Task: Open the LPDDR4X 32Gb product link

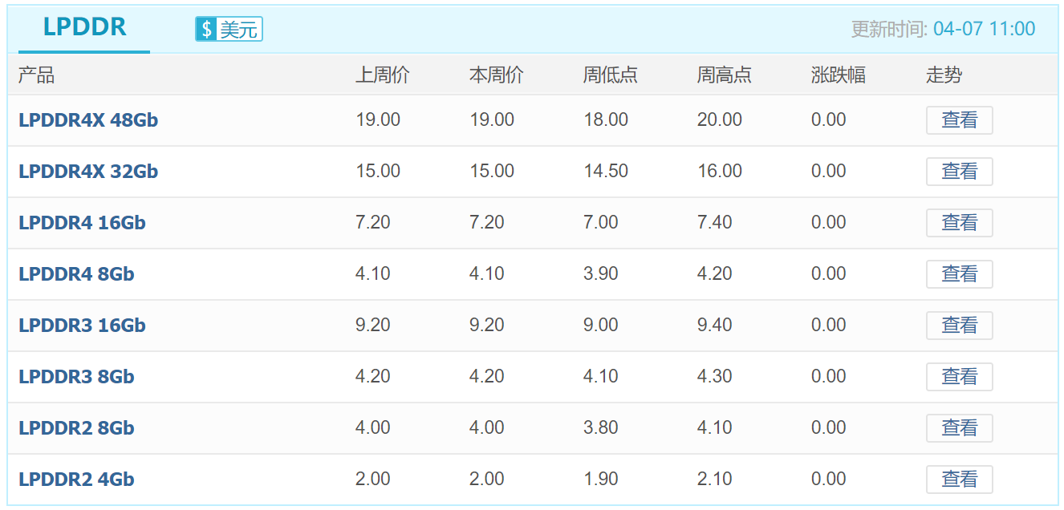Action: 88,172
